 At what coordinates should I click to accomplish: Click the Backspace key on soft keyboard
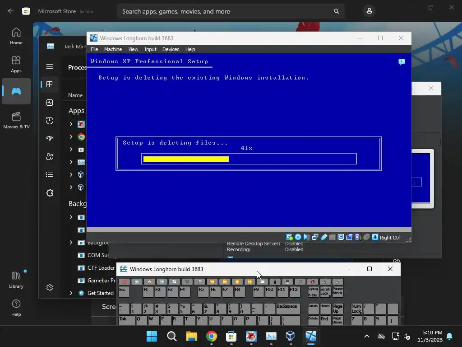point(288,309)
